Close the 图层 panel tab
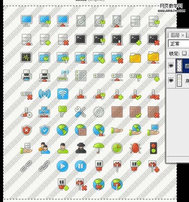Viewport: 189px width, 202px height. 183,35
